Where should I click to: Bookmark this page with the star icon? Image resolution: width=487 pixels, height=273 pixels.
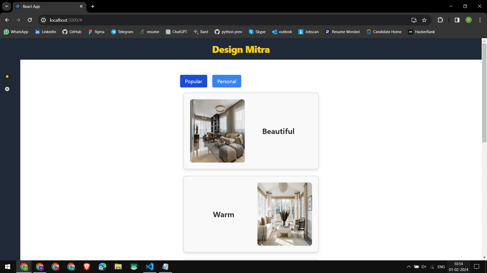coord(424,20)
